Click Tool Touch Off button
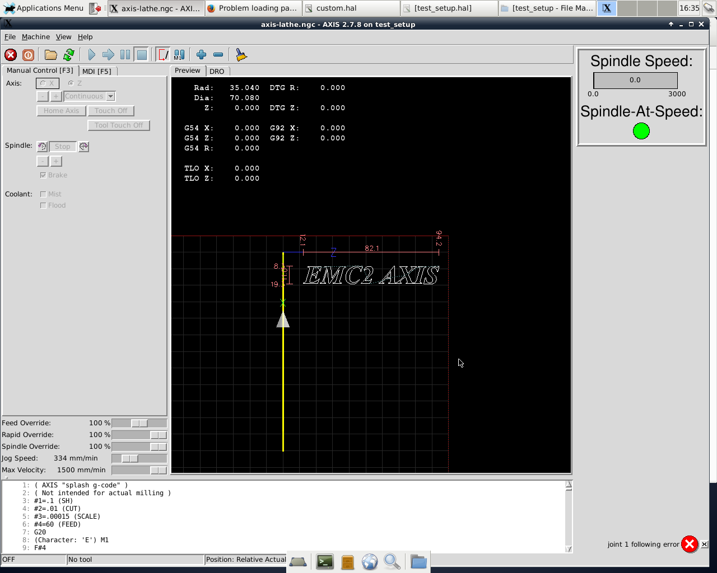Image resolution: width=717 pixels, height=573 pixels. (x=119, y=125)
